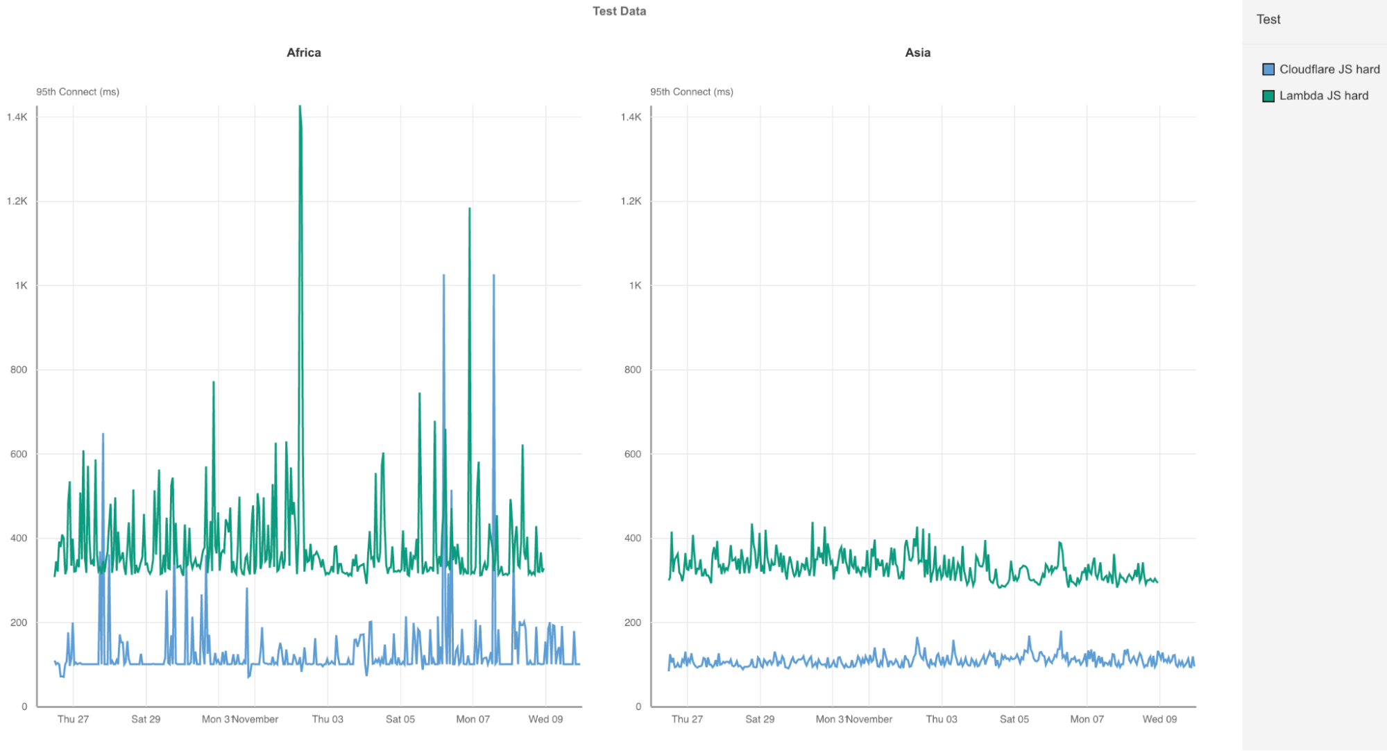Click the Thu 27 tick on Asia chart
Screen dimensions: 1387x751
point(687,719)
